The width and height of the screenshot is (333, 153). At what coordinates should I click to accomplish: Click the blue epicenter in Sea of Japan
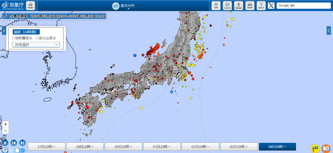[x=135, y=55]
